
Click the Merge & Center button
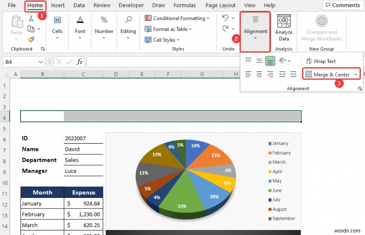pos(328,75)
